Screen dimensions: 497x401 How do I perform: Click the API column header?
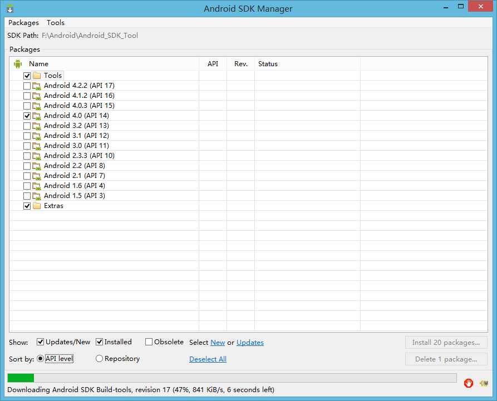pyautogui.click(x=213, y=64)
